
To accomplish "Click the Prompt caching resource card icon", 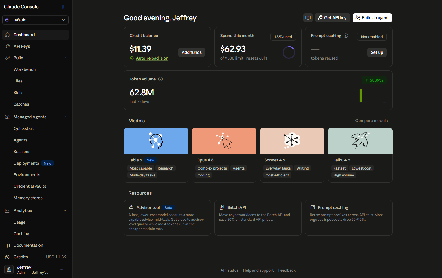I will click(x=313, y=207).
